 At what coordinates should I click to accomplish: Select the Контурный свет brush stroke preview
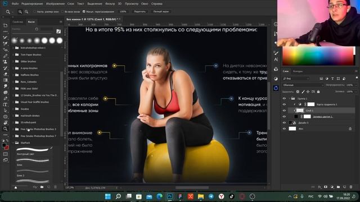click(x=33, y=150)
